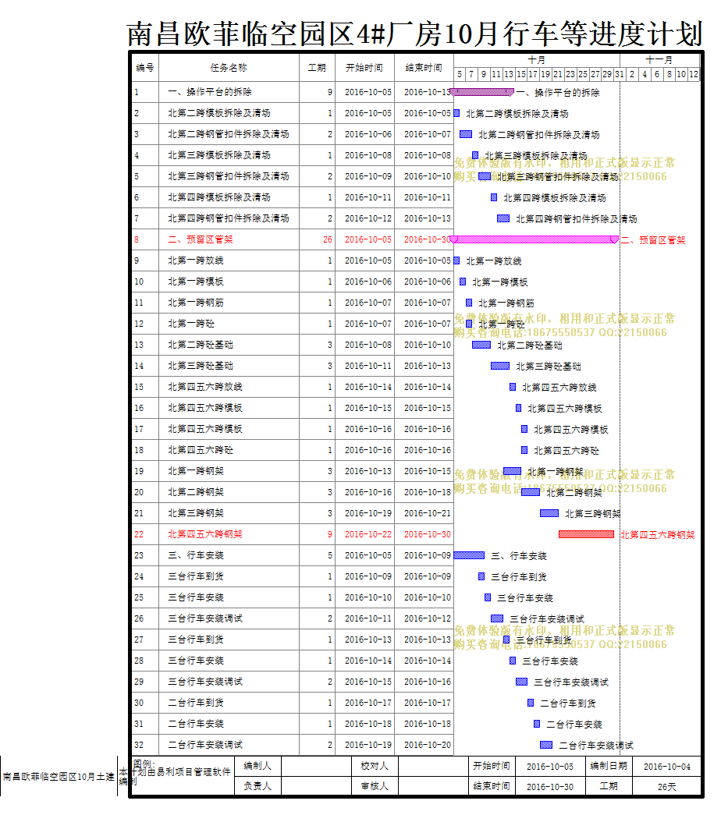Screen dimensions: 721x815
Task: Click the Gantt bar for 北第二跨砼基础
Action: [481, 345]
